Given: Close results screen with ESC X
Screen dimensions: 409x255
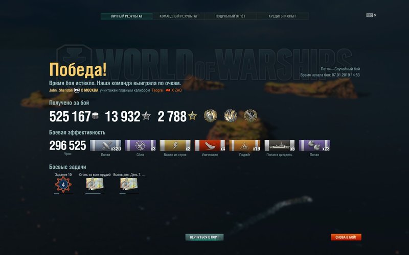Looking at the screenshot, I should [x=372, y=15].
